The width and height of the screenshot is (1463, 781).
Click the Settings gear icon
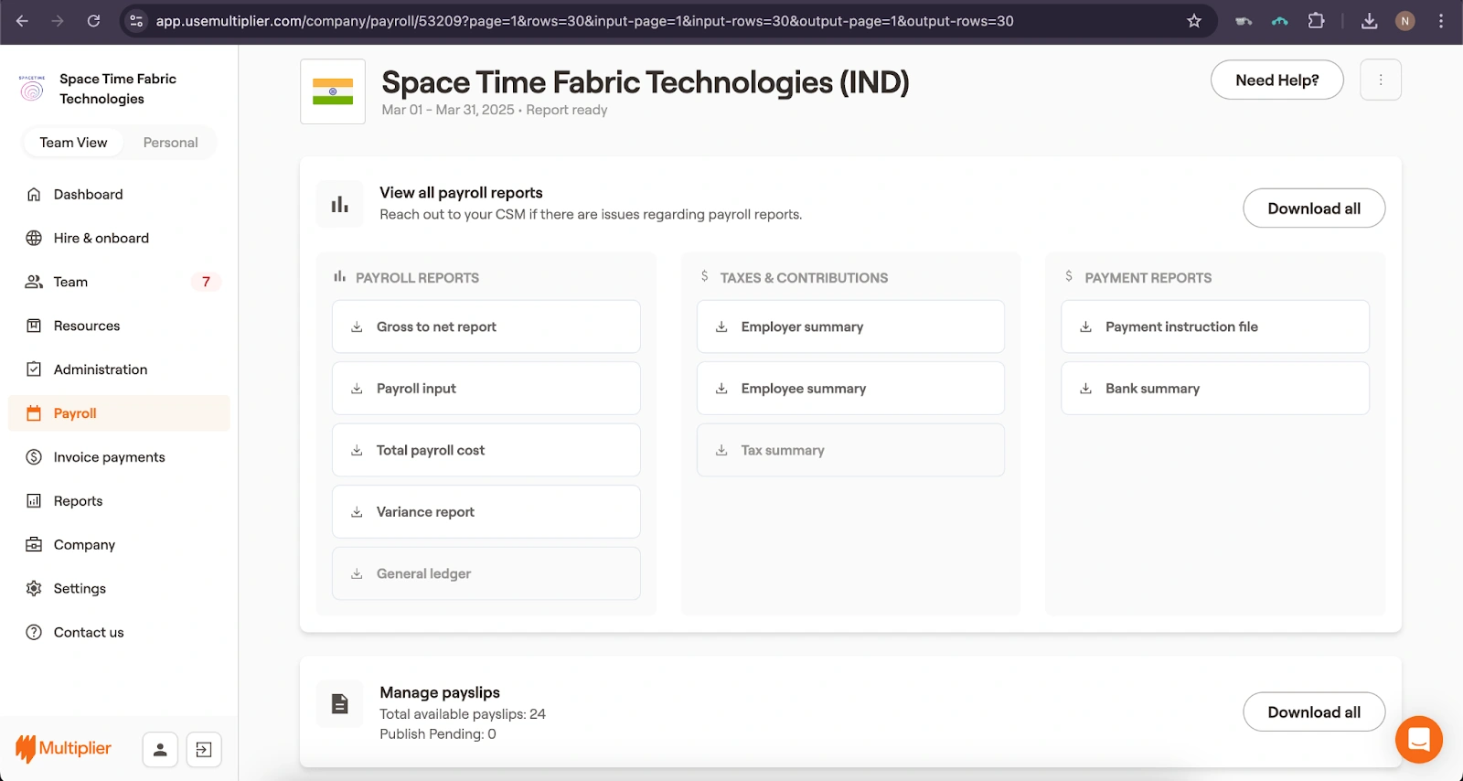point(34,589)
